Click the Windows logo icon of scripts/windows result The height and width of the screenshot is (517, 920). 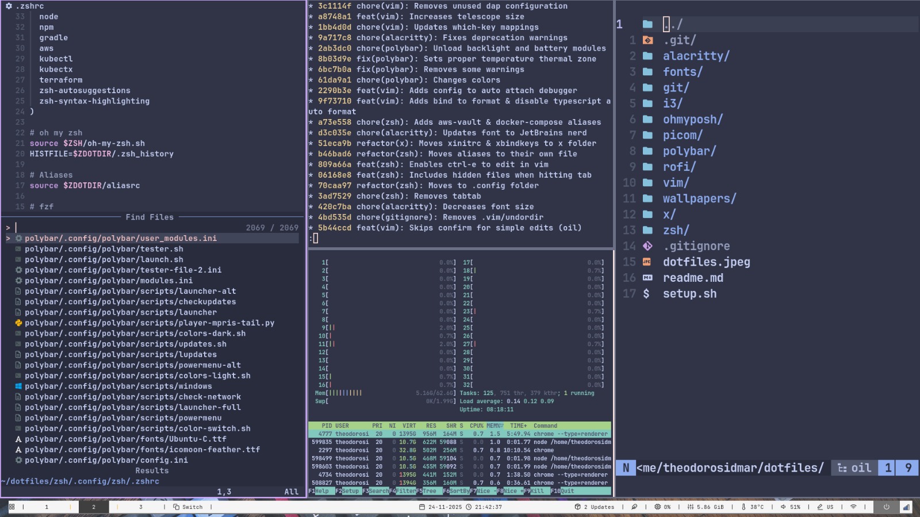click(x=18, y=386)
